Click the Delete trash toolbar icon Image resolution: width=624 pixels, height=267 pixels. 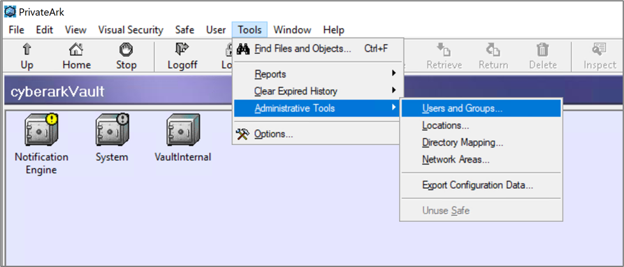click(542, 50)
